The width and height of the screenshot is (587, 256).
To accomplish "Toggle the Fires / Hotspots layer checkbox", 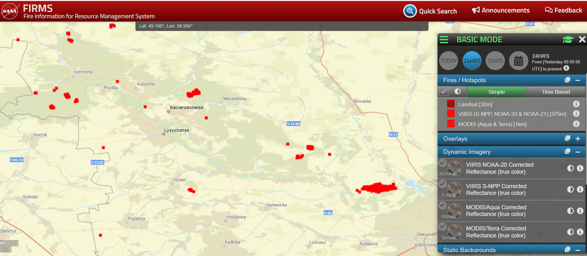I will click(x=444, y=92).
